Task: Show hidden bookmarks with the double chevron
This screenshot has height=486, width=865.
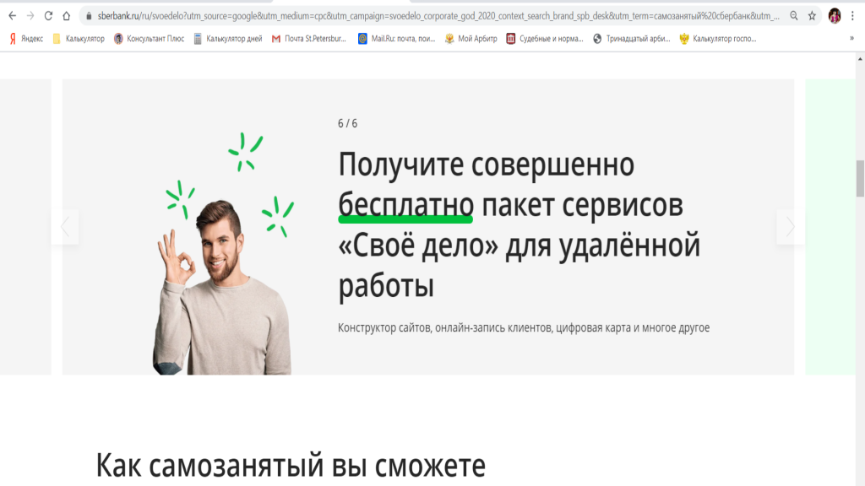Action: [851, 38]
